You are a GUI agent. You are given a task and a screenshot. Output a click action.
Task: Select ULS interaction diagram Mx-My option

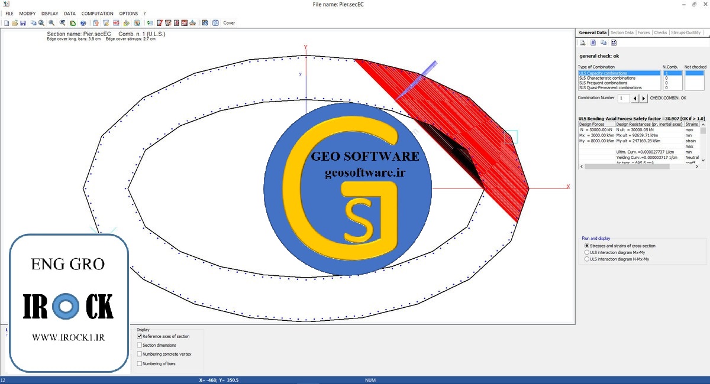pyautogui.click(x=587, y=252)
